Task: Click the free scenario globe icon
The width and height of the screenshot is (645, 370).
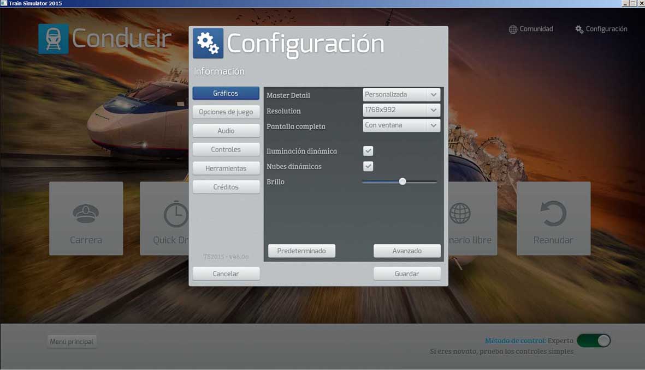Action: click(x=460, y=213)
